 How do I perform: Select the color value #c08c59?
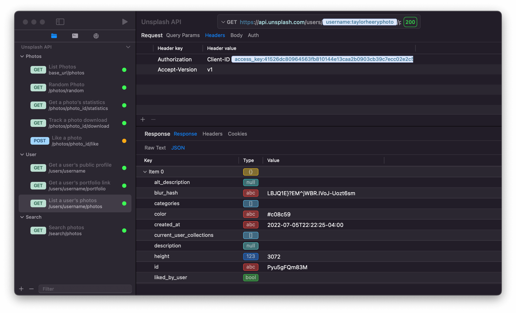[279, 214]
